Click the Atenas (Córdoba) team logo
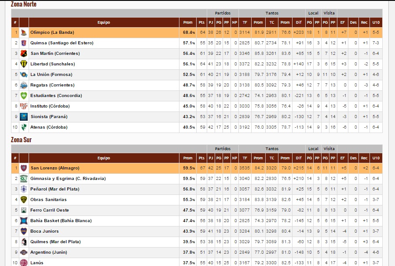Screen dimensions: 395x266 coord(24,127)
